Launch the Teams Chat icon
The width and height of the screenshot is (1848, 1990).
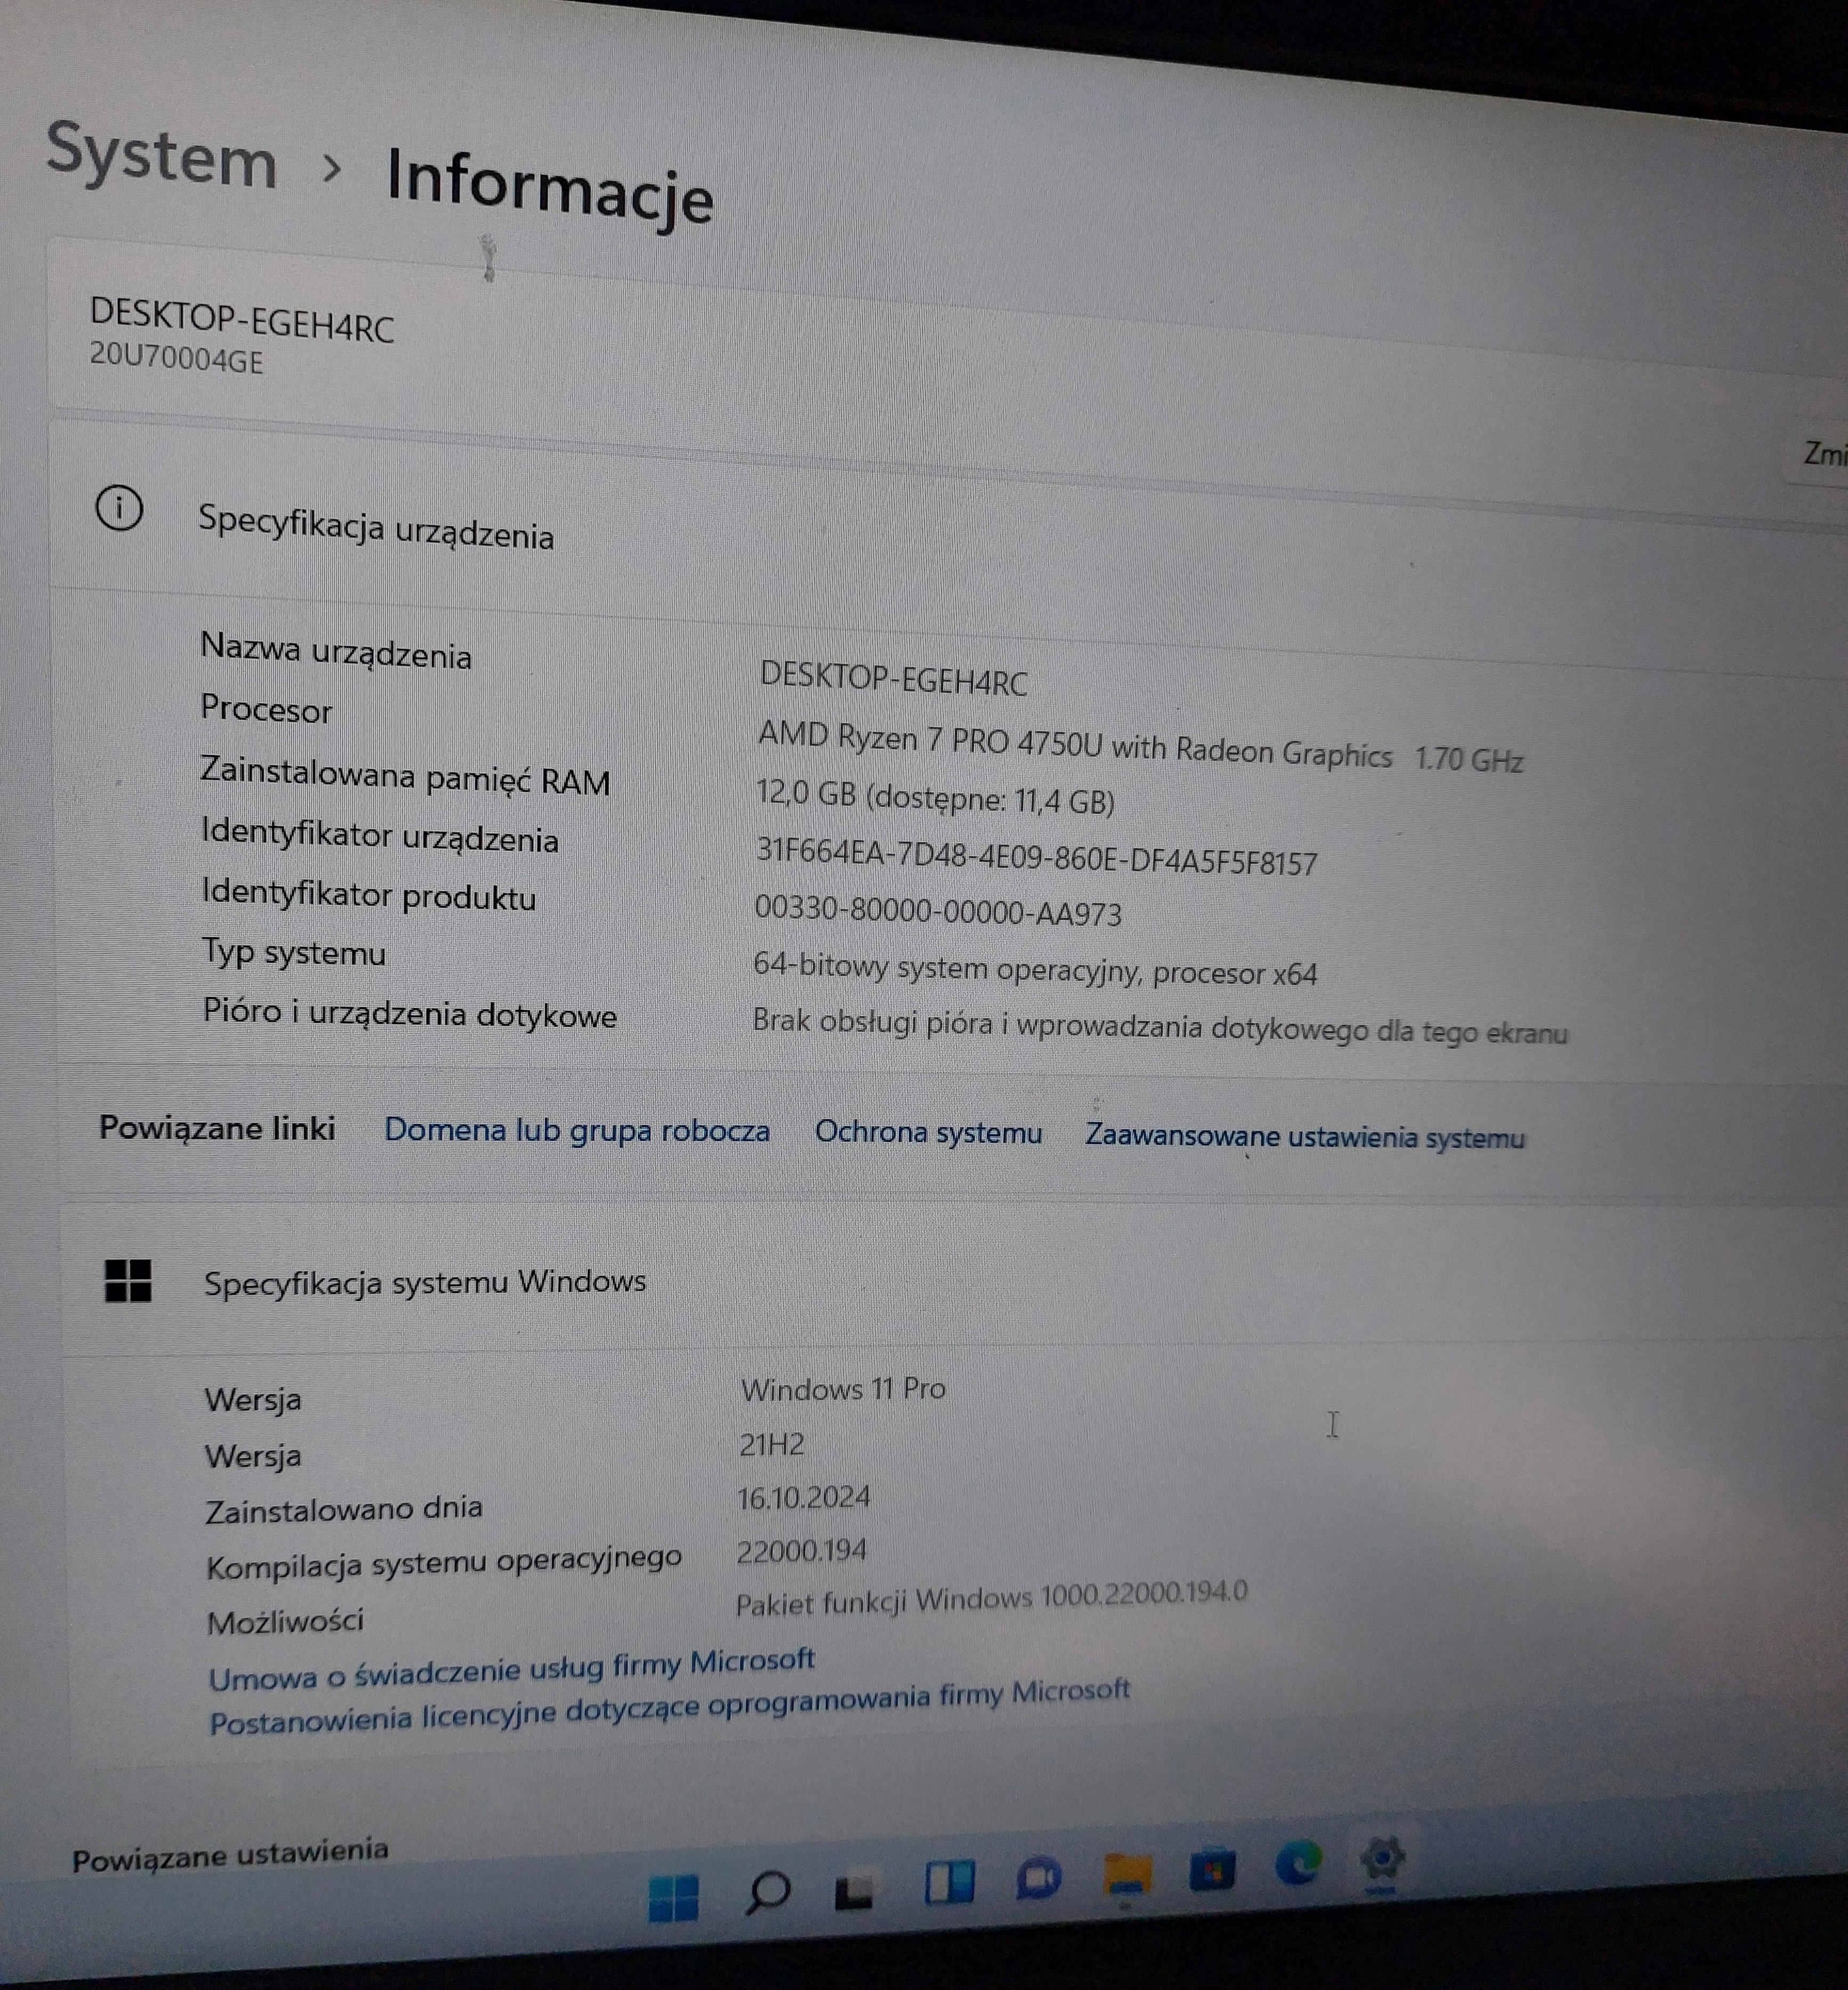1038,1878
